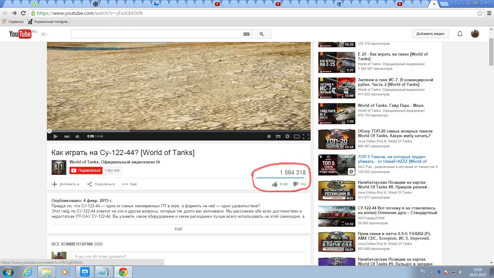Go to the YouTube home logo

(x=20, y=34)
